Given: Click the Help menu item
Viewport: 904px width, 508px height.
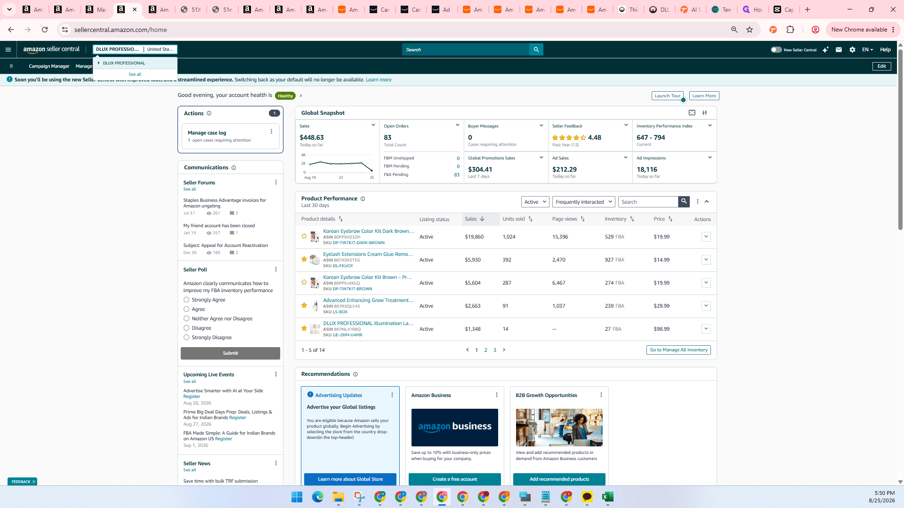Looking at the screenshot, I should click(x=885, y=49).
